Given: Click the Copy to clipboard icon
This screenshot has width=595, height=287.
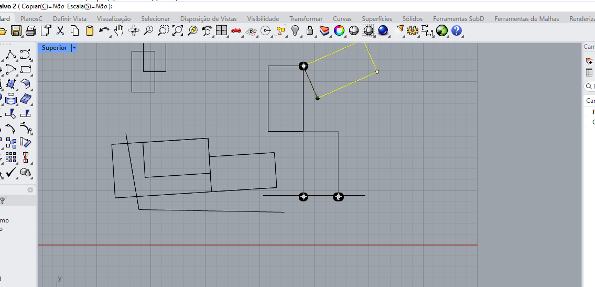Looking at the screenshot, I should 75,30.
